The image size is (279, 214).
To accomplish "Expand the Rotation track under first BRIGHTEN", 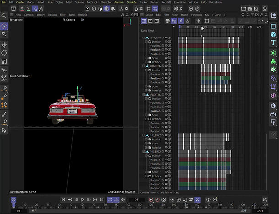I will pyautogui.click(x=146, y=91).
